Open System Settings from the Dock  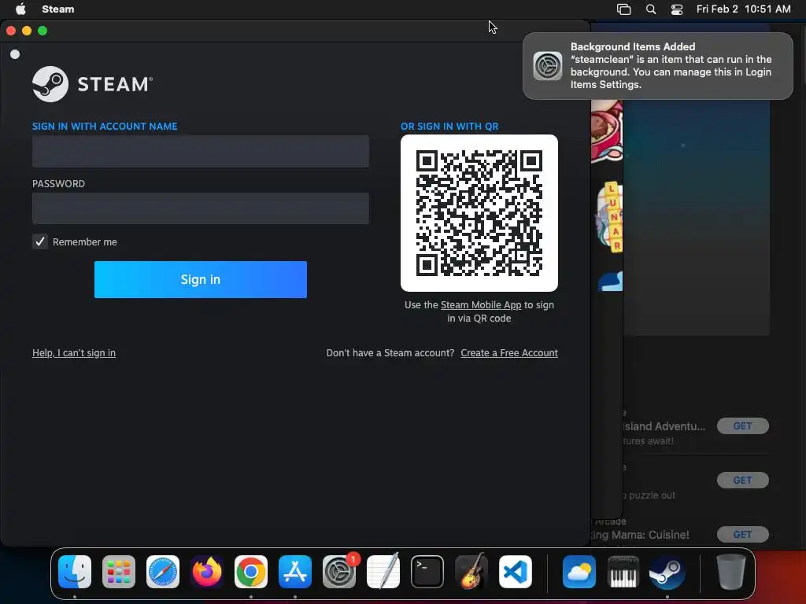tap(339, 572)
